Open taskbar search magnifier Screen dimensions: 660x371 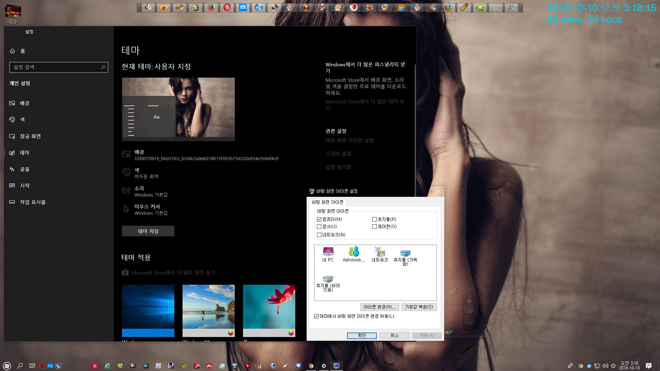coord(20,366)
